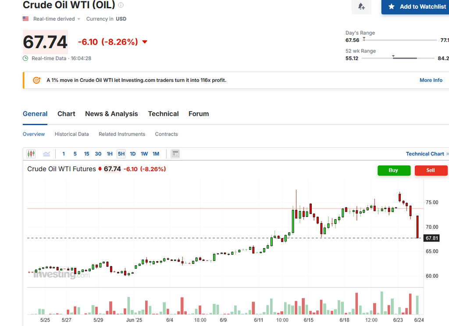
Task: Select the candlestick chart type icon
Action: pos(31,154)
